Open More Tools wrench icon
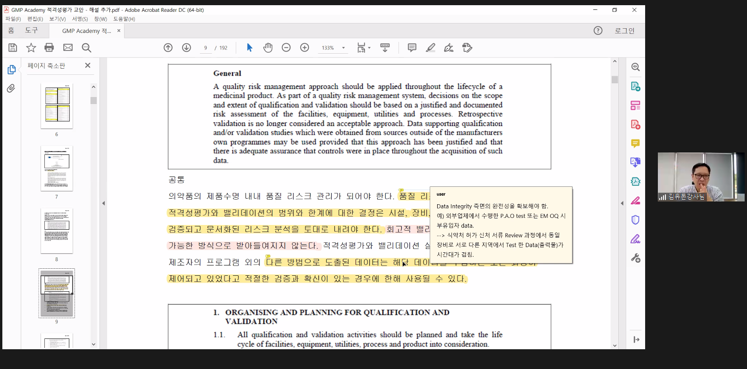This screenshot has height=369, width=747. (x=636, y=258)
